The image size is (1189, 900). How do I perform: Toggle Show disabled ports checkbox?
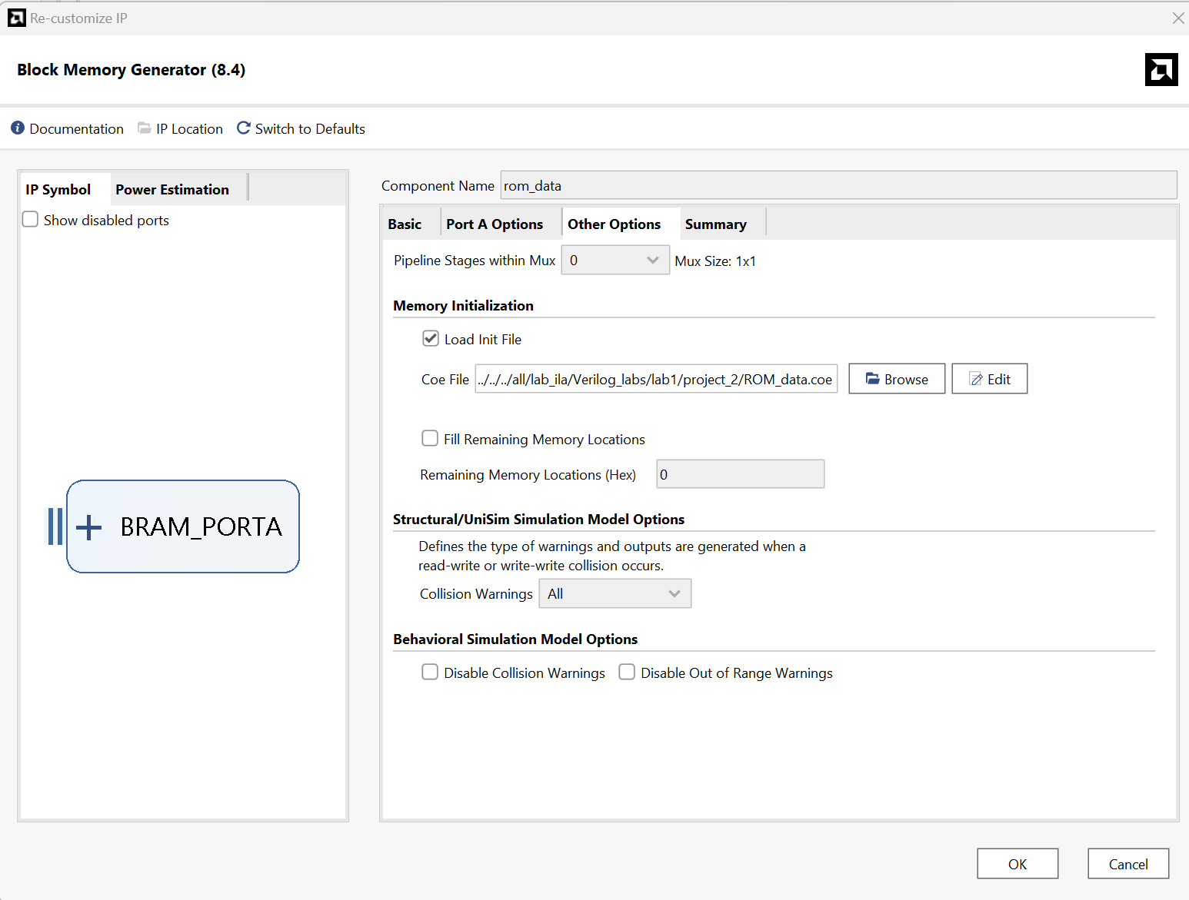click(x=31, y=220)
